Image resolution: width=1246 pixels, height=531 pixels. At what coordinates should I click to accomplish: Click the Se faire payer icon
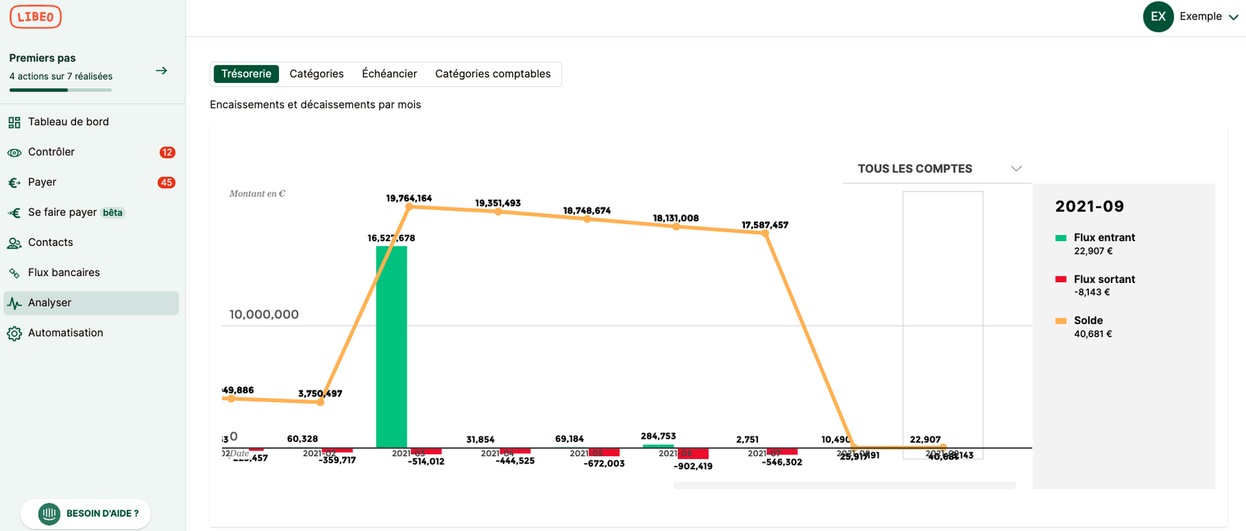click(14, 213)
